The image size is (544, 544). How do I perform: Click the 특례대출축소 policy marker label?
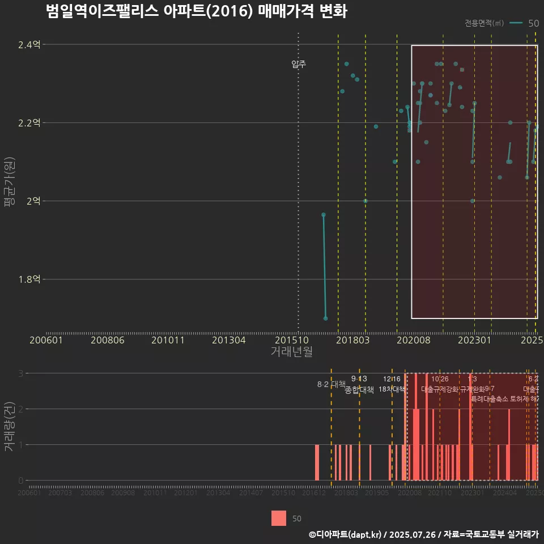(x=490, y=399)
